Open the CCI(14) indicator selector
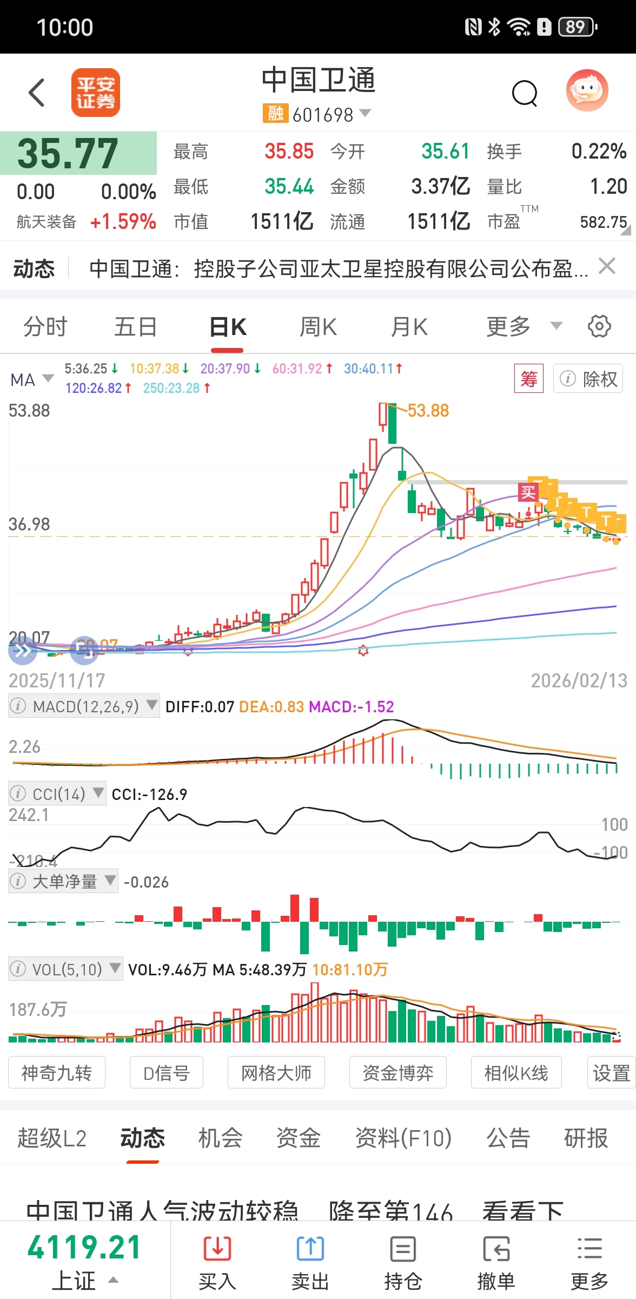 click(x=58, y=793)
